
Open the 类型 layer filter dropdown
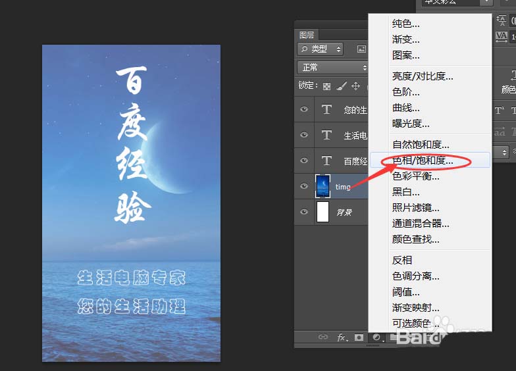320,49
